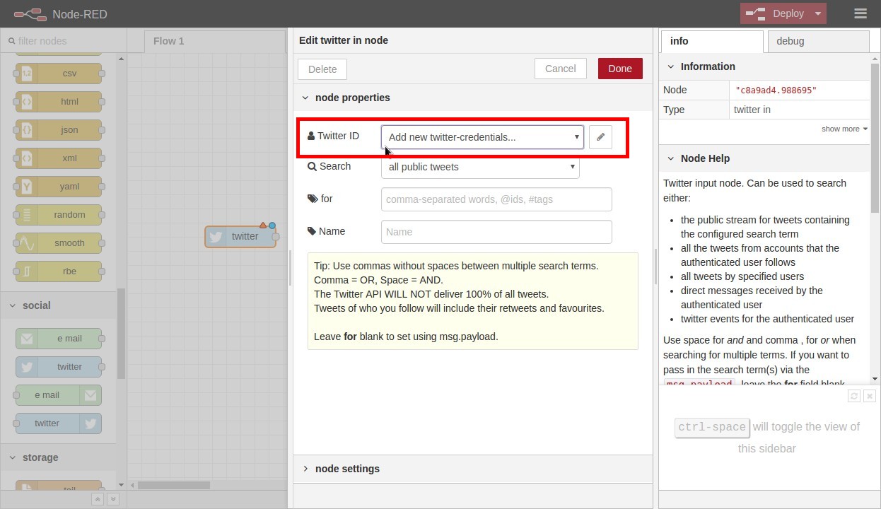Switch to the info sidebar tab
Image resolution: width=881 pixels, height=509 pixels.
tap(712, 41)
